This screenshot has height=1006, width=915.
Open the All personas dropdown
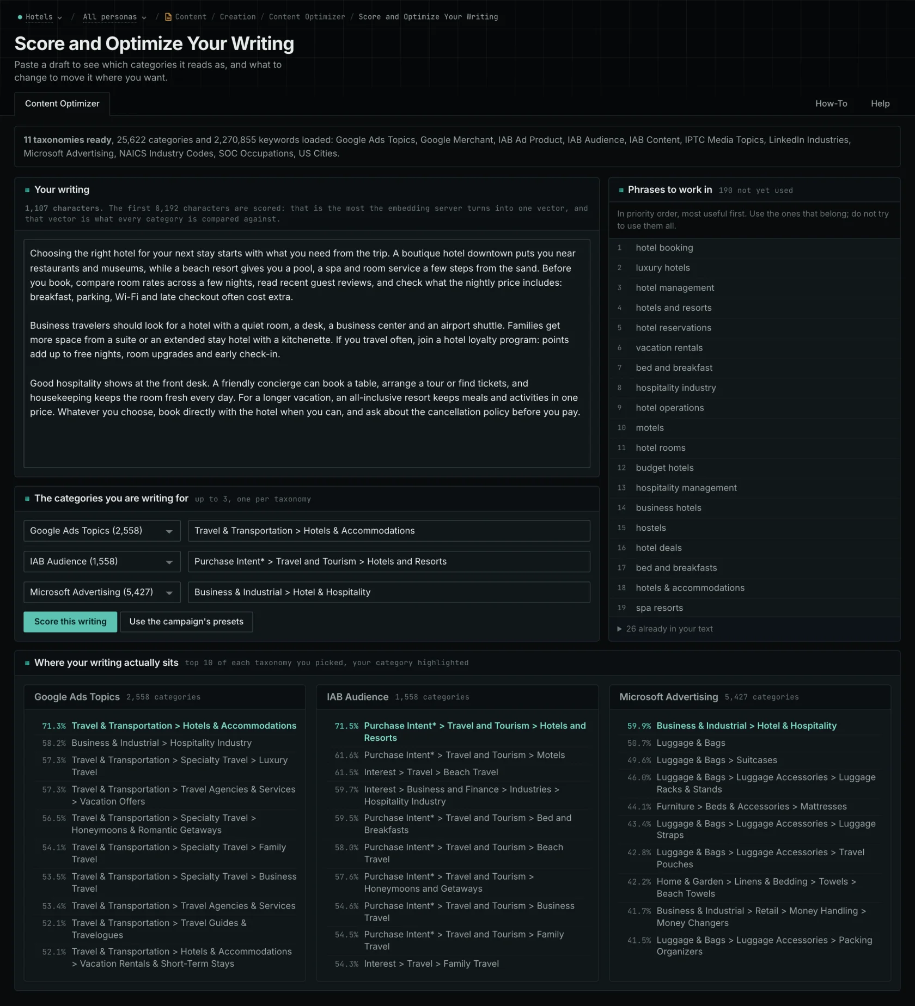tap(114, 17)
